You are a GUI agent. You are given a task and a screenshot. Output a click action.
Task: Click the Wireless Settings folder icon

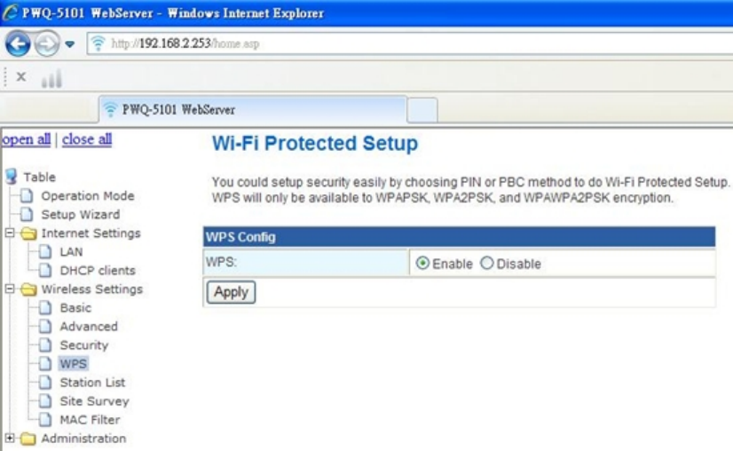click(29, 289)
